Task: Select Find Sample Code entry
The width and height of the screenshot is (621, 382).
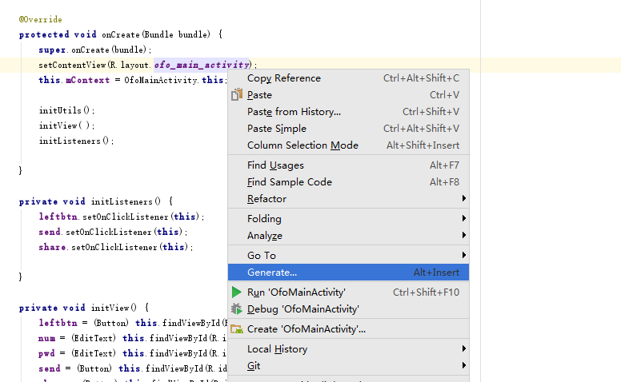Action: point(289,182)
